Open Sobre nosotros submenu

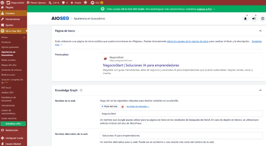9,118
